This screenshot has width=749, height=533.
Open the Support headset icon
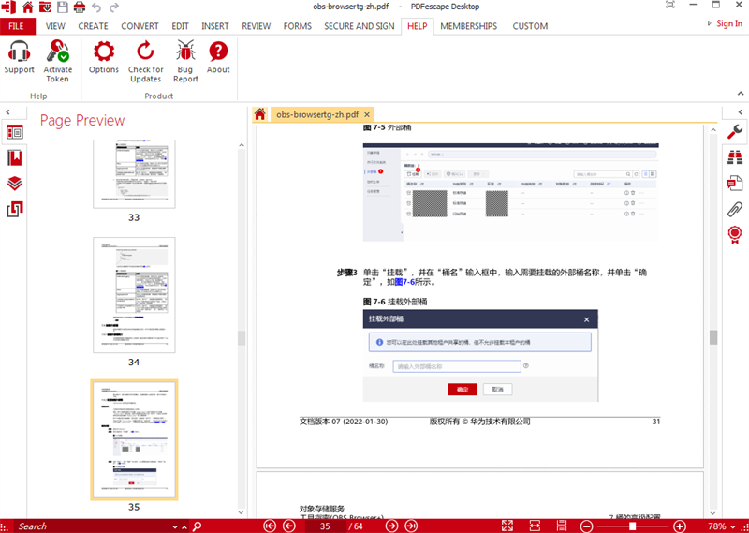coord(19,57)
